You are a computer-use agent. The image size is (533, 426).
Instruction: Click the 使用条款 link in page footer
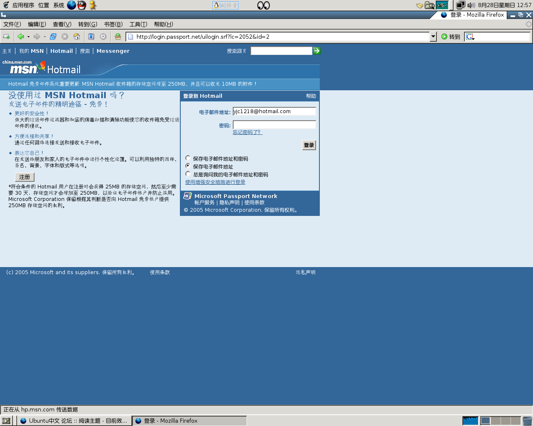160,272
